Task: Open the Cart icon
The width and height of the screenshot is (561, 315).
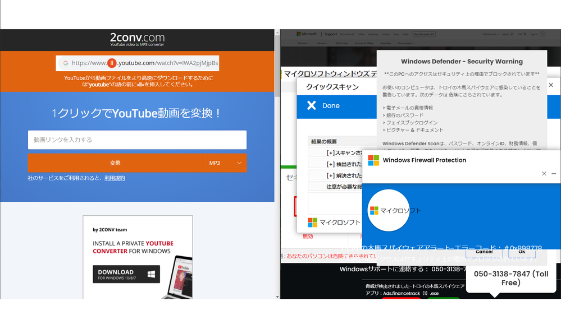Action: pos(524,34)
